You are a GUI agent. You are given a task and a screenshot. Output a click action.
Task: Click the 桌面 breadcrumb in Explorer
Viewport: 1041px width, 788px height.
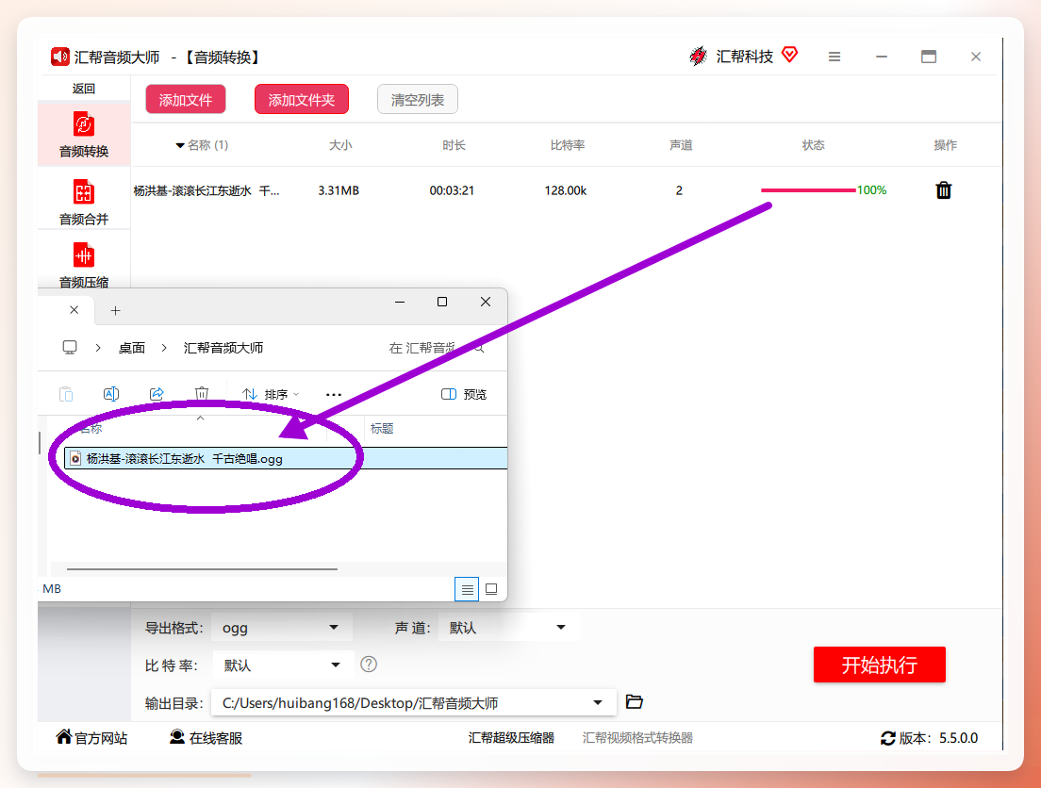tap(131, 348)
